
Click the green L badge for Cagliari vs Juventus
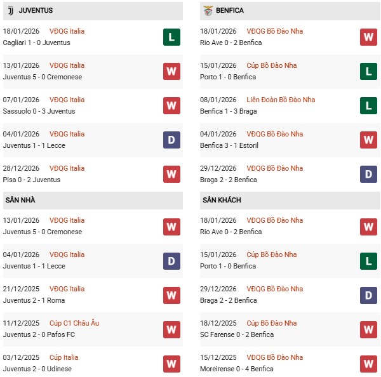[x=171, y=37]
